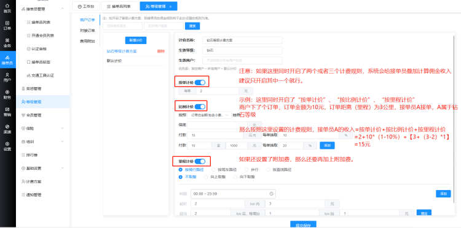Select 钻石等级计费方案 in the pricing list
The height and width of the screenshot is (228, 461).
coord(122,51)
